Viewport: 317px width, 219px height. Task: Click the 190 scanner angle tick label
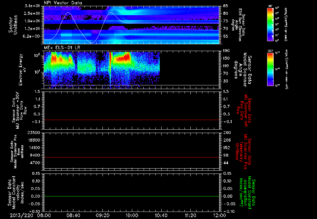tap(226, 51)
